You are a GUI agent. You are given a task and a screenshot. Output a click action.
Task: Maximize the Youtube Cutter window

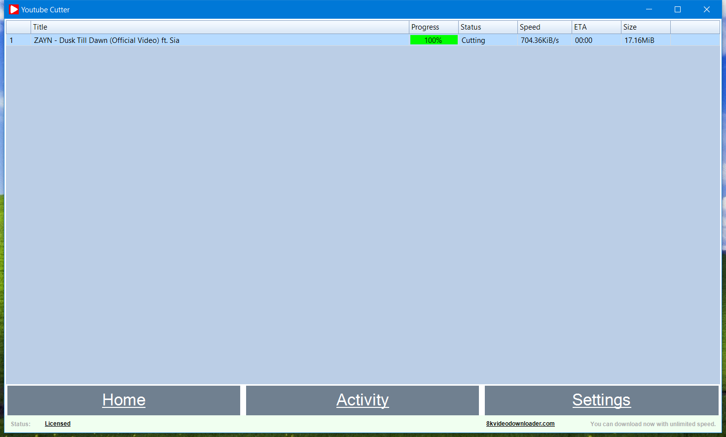(678, 9)
